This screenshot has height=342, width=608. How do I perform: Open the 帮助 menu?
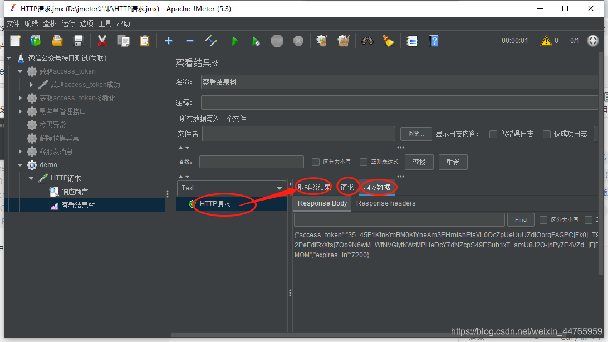123,23
